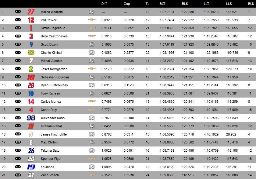
Task: Select driver name Ryan Hunter-Reay
Action: point(54,85)
